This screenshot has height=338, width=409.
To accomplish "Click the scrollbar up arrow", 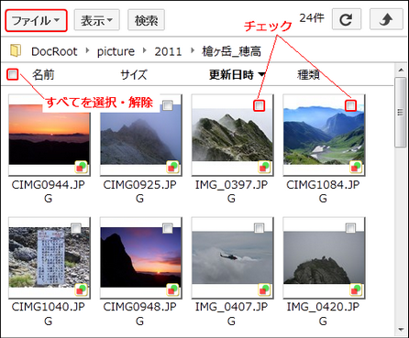I will click(x=401, y=71).
